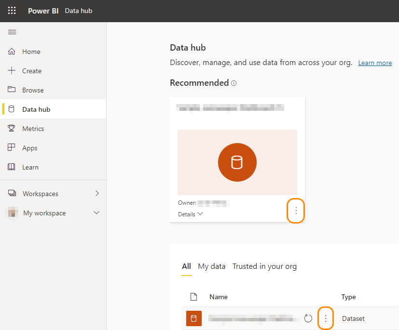Click the Learn book icon
Screen dimensions: 399x330
pos(12,167)
